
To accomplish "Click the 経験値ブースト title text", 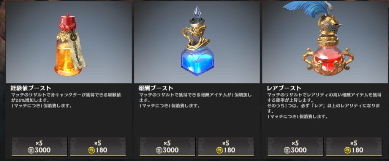I will (31, 88).
